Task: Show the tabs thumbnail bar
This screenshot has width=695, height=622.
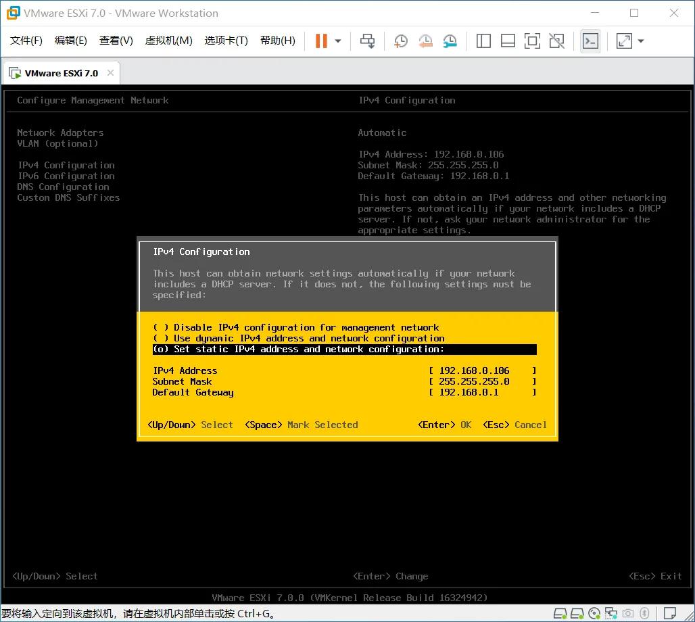Action: pyautogui.click(x=508, y=41)
